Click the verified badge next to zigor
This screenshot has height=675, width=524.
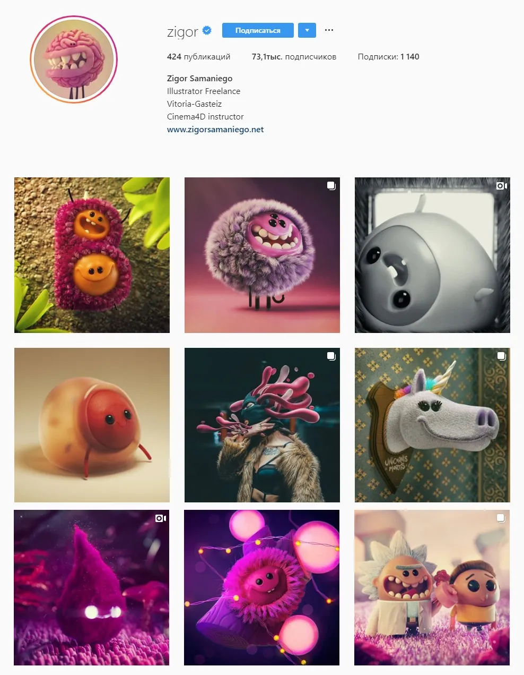click(207, 31)
